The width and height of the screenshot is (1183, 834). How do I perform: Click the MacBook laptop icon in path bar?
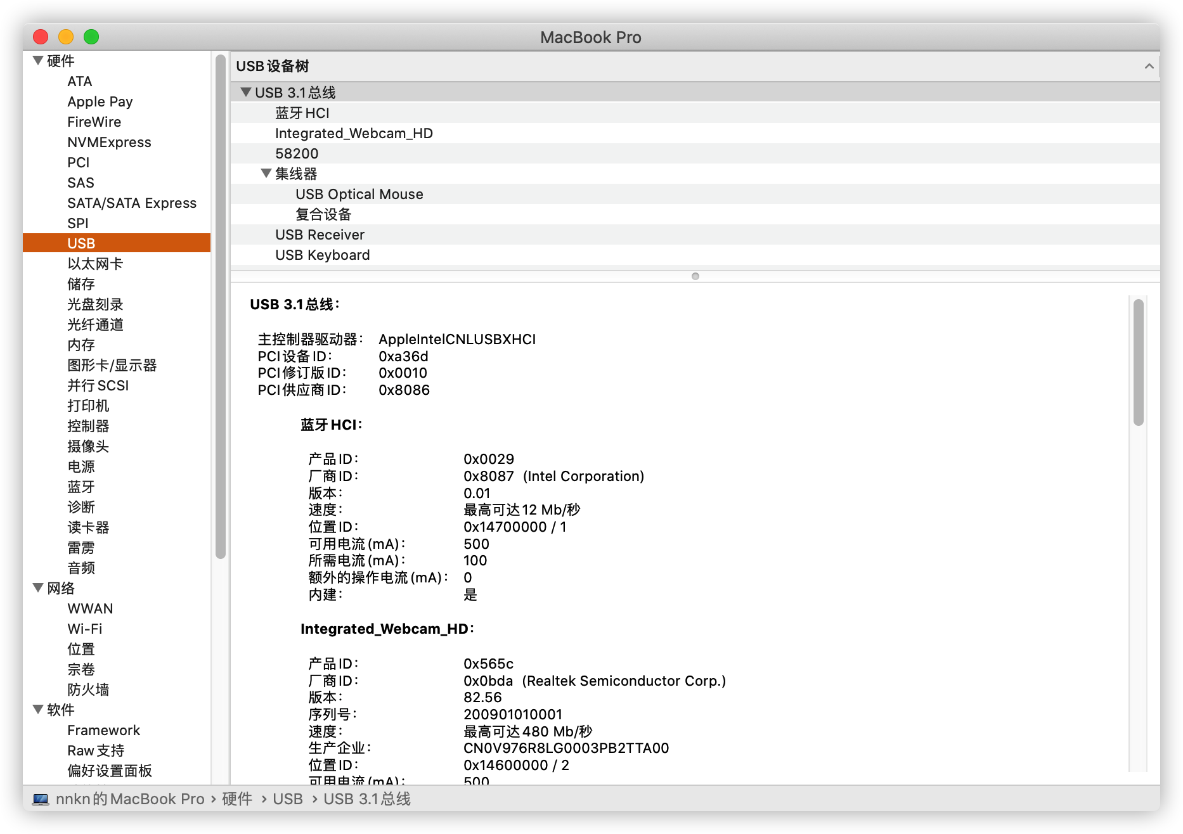(x=41, y=799)
